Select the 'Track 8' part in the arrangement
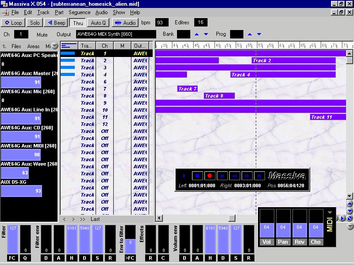 [x=219, y=96]
